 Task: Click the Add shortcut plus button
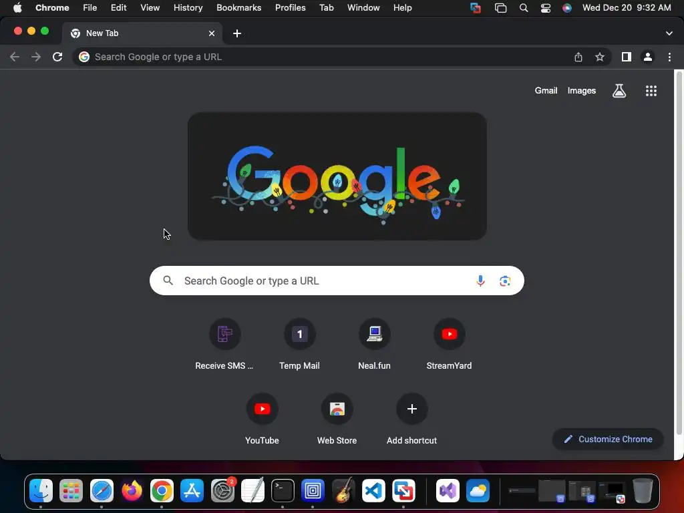(x=411, y=409)
